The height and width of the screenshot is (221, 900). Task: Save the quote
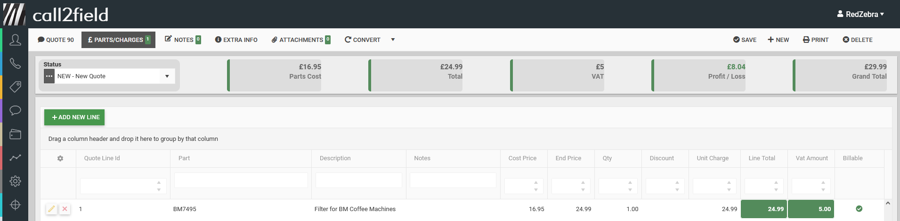tap(745, 40)
